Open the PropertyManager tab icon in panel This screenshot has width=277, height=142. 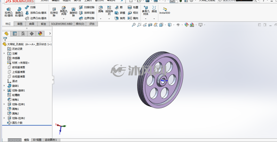[15, 34]
